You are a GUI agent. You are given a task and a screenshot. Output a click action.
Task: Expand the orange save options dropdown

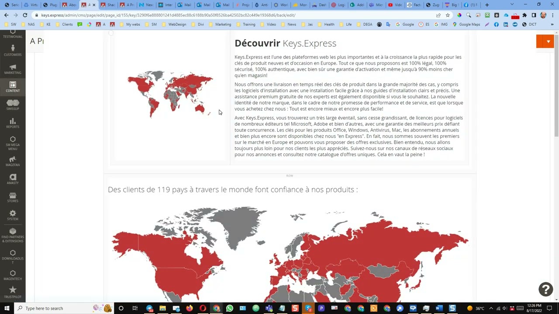548,41
